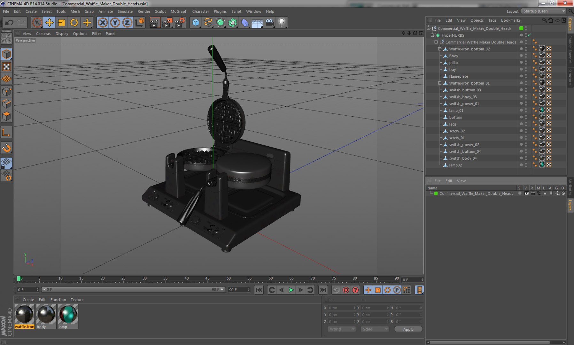The image size is (574, 345).
Task: Toggle the HyperNURBS enable checkmark
Action: pyautogui.click(x=529, y=35)
